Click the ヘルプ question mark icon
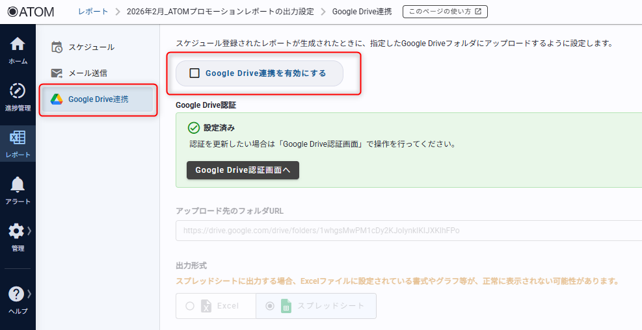This screenshot has height=330, width=642. 16,294
